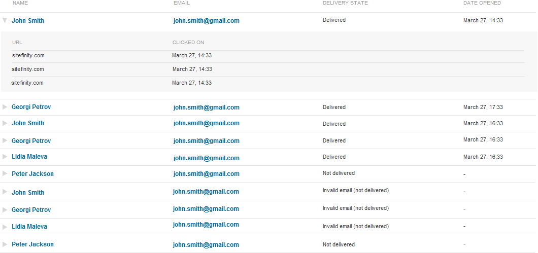The height and width of the screenshot is (253, 538).
Task: Open the Georgi Petrov name link opened at 17:33
Action: pyautogui.click(x=31, y=107)
